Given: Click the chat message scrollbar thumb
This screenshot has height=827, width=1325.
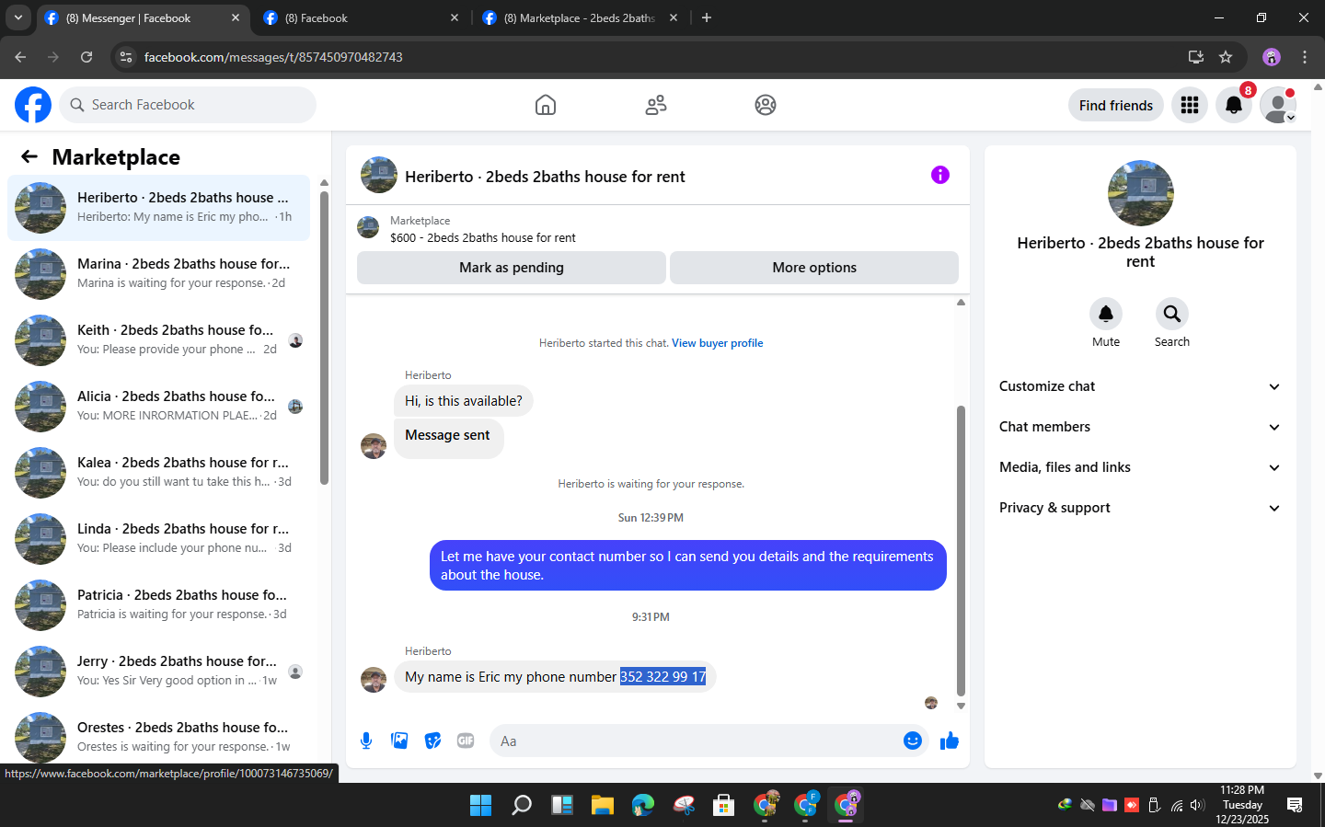Looking at the screenshot, I should point(961,550).
